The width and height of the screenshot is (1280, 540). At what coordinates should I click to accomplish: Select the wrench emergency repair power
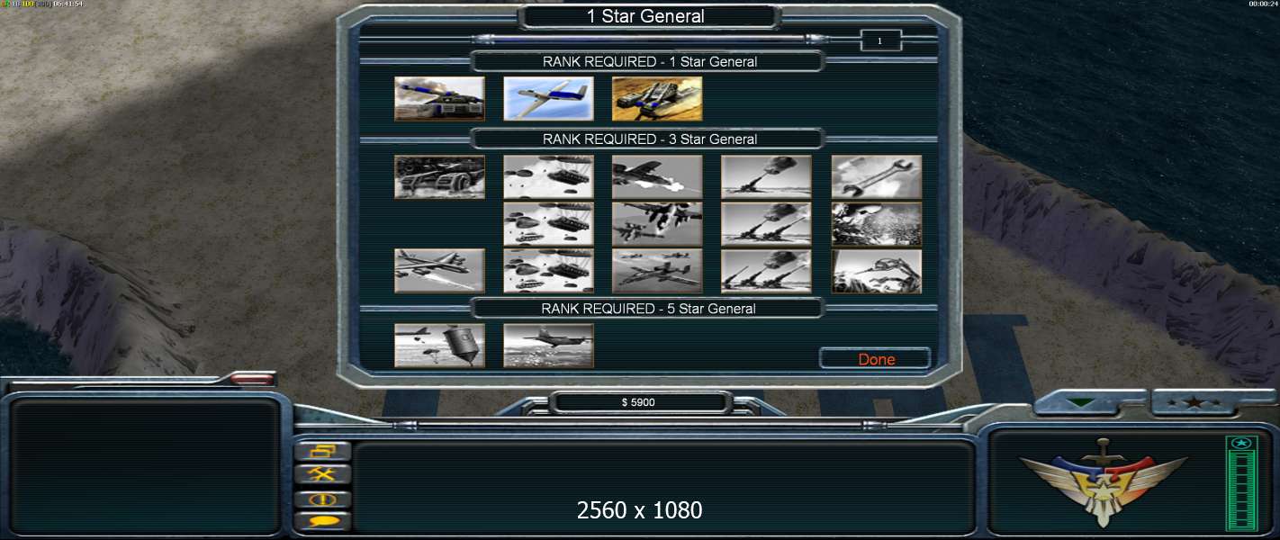pos(877,176)
